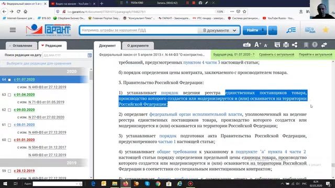Screen dimensions: 335x188
Task: Tick checkbox for edition 59 с 28.12.2019
Action: click(9, 171)
